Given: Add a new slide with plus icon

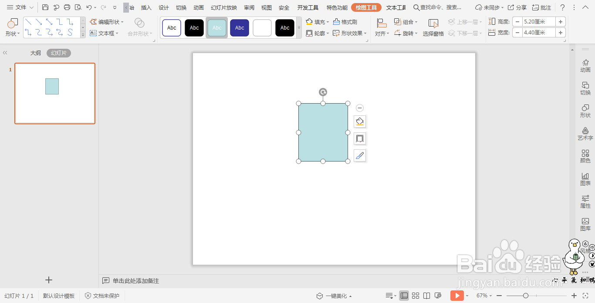Looking at the screenshot, I should pos(49,280).
